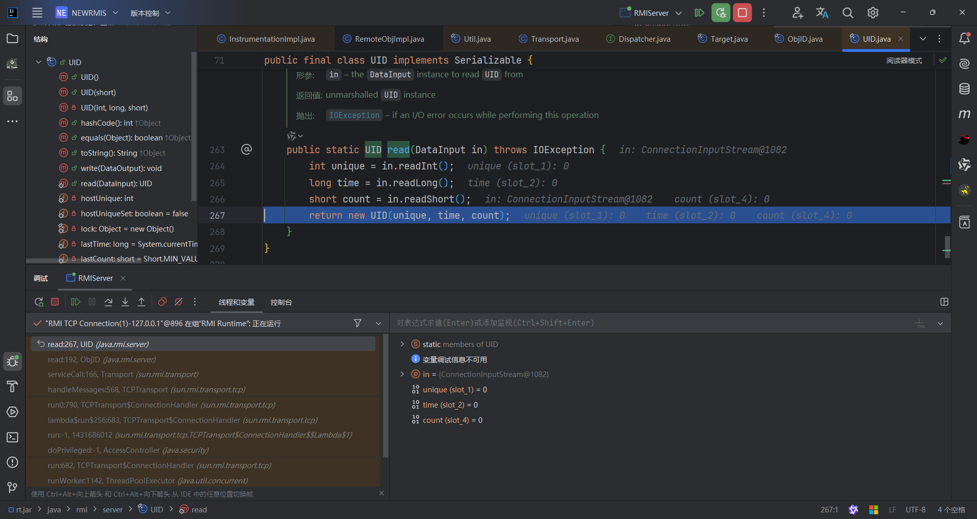The width and height of the screenshot is (977, 519).
Task: Collapse UID node in structure tree
Action: [x=38, y=62]
